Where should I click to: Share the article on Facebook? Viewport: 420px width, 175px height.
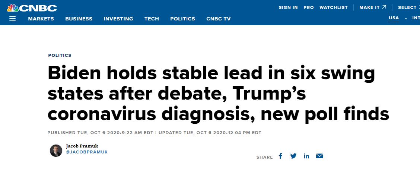[281, 156]
